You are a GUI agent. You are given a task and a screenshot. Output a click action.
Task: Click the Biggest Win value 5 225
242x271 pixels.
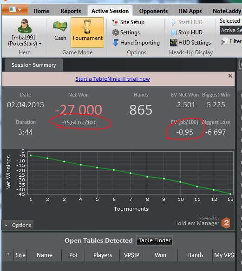(x=216, y=105)
